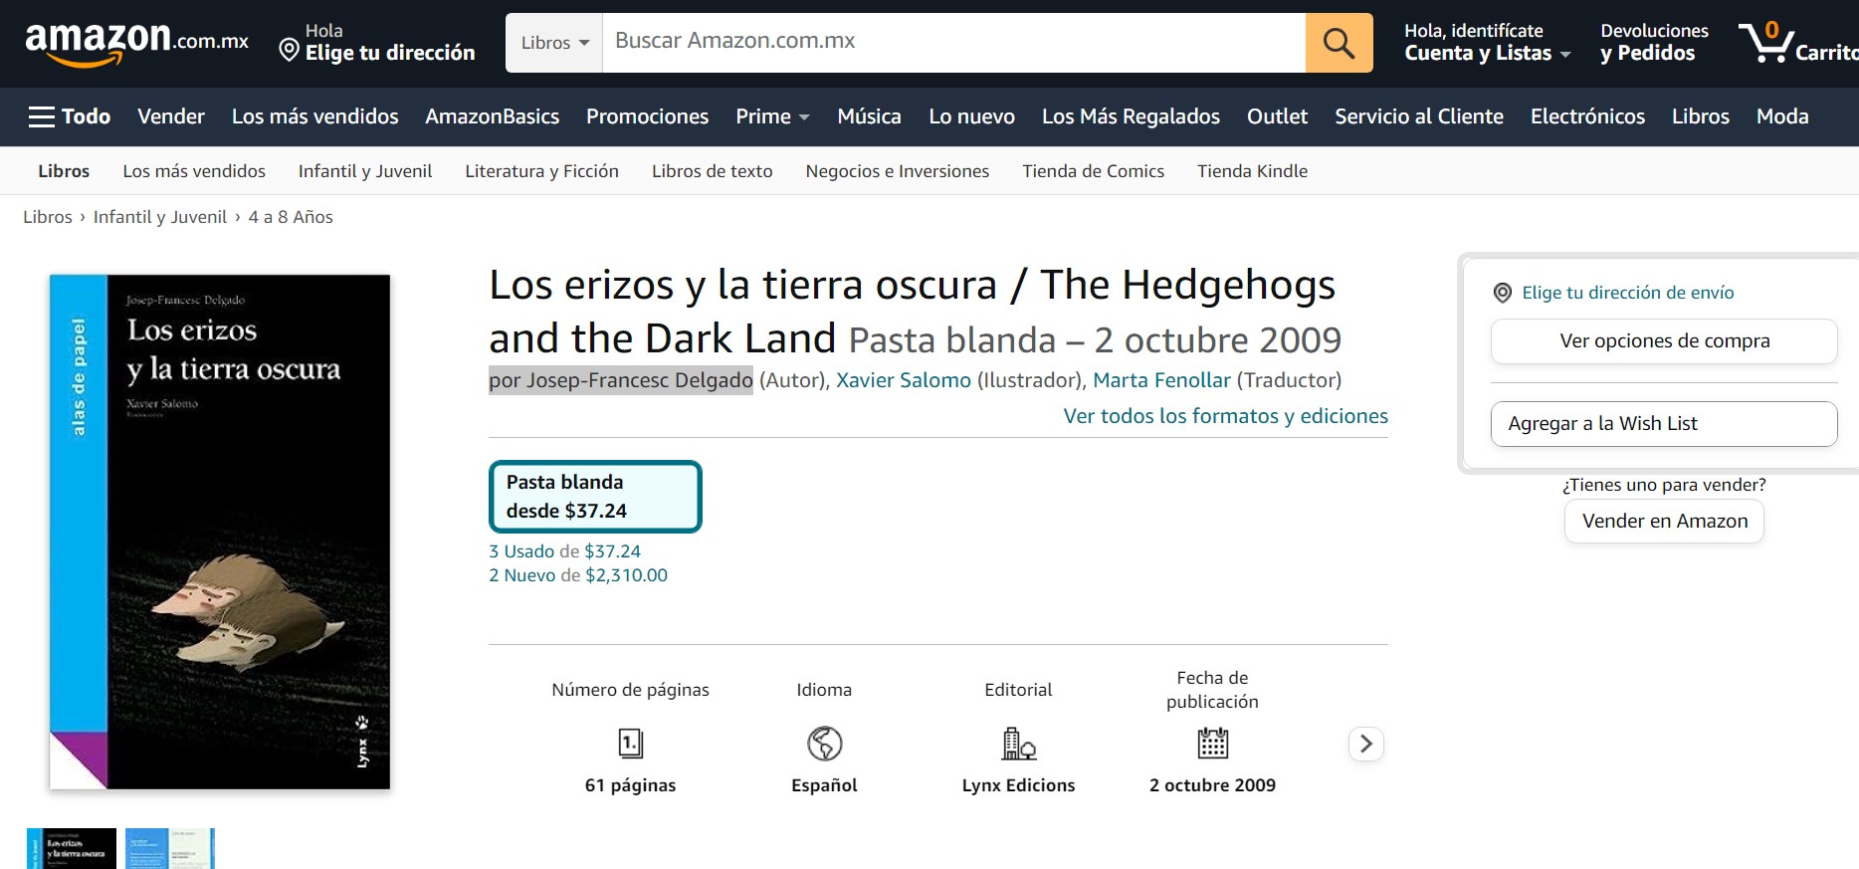Open AmazonBasics navigation item
1859x869 pixels.
click(493, 116)
